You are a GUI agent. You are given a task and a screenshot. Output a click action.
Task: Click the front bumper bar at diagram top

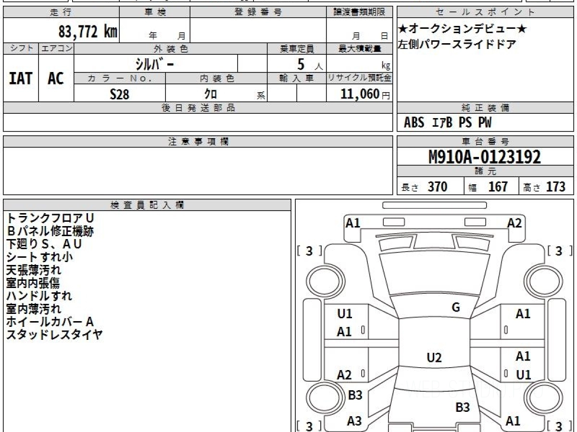click(x=434, y=205)
